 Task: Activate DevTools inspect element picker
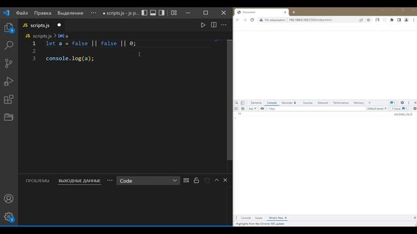tap(237, 103)
